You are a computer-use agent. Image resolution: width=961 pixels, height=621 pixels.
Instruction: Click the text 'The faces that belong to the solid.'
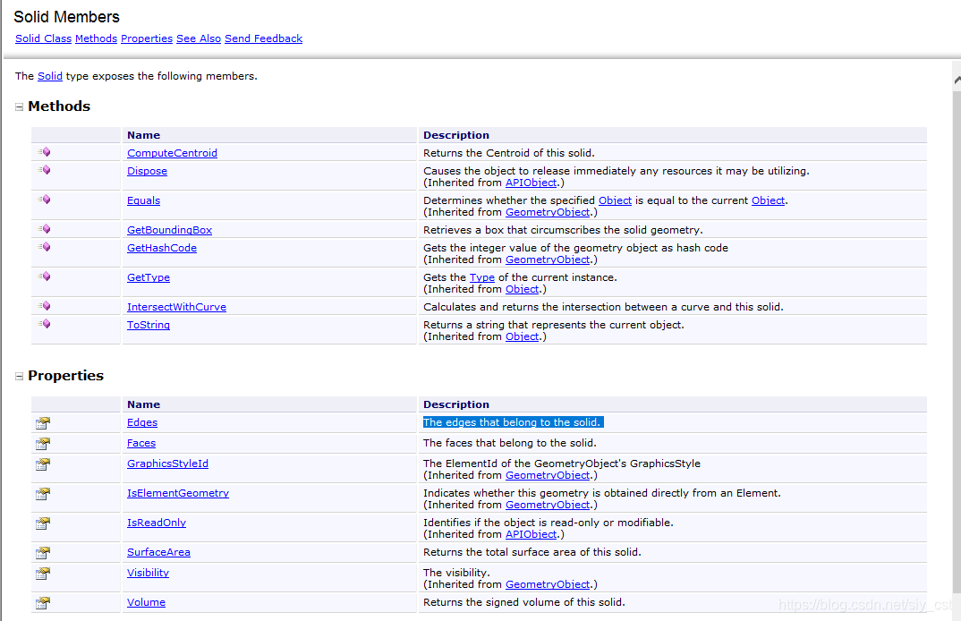coord(510,443)
